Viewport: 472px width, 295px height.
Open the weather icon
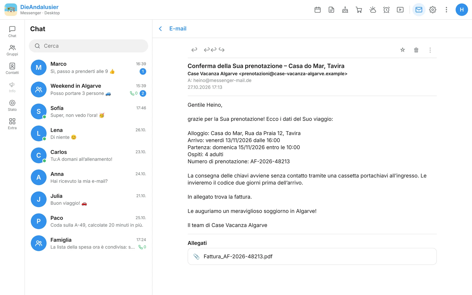click(x=373, y=10)
